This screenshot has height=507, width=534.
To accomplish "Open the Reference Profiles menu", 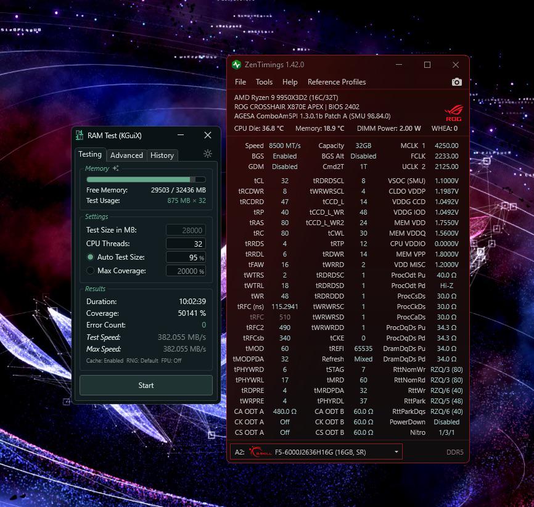I will coord(337,82).
